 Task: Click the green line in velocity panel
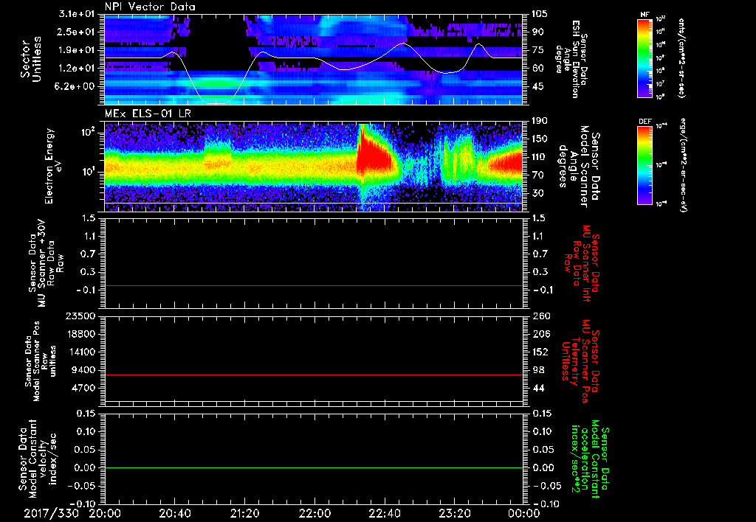[x=313, y=467]
